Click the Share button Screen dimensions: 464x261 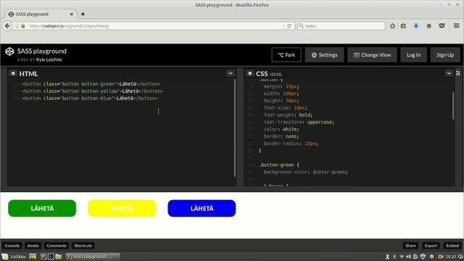click(x=410, y=246)
